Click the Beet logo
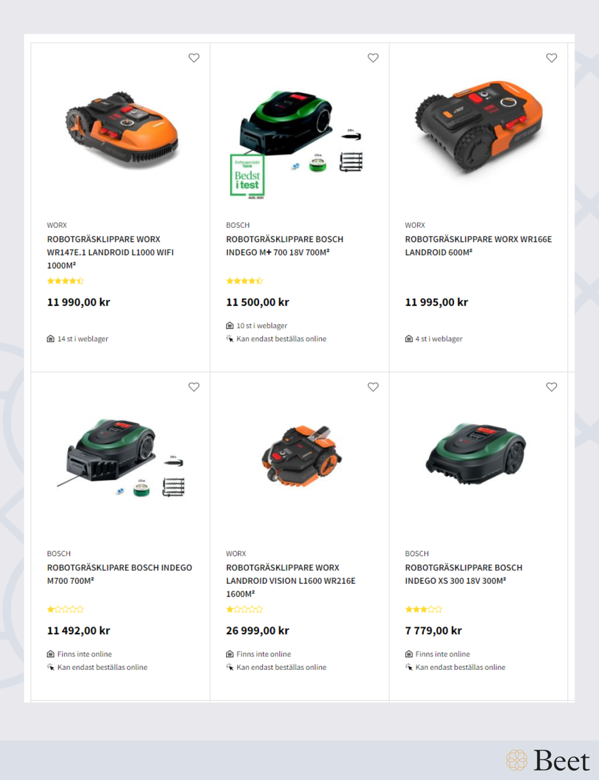 coord(548,760)
